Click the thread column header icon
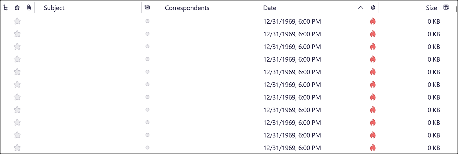 point(6,8)
